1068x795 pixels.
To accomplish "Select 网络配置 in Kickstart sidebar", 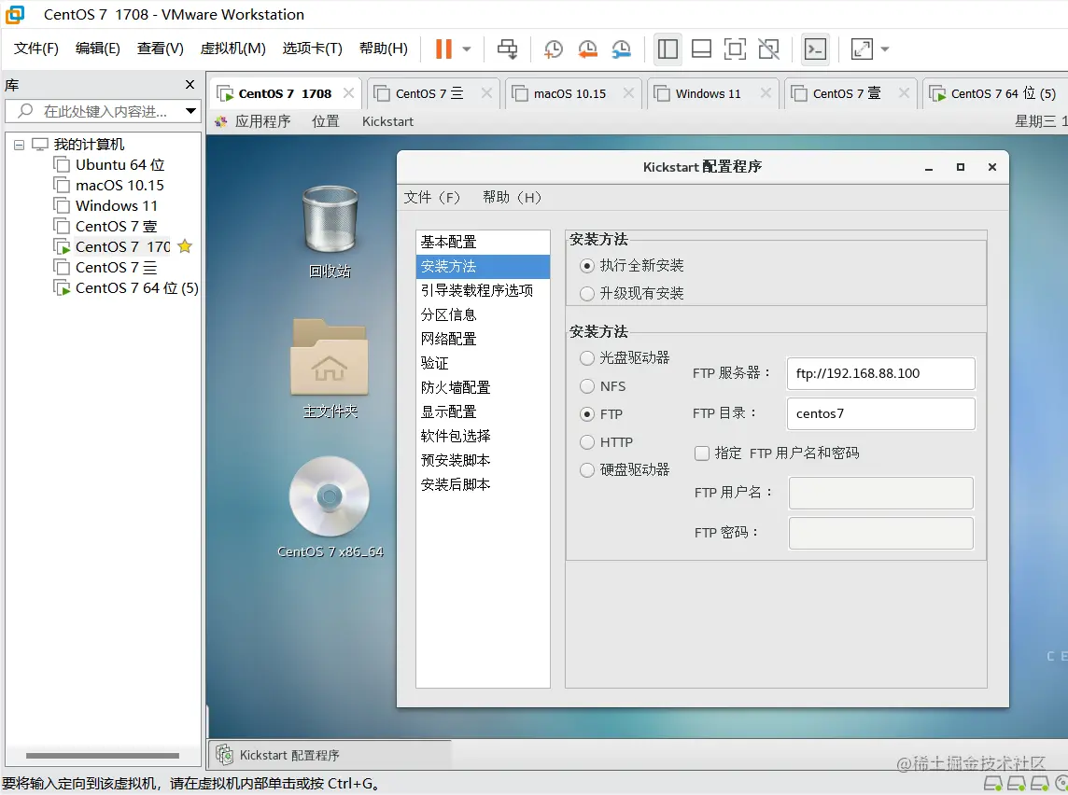I will [x=483, y=339].
